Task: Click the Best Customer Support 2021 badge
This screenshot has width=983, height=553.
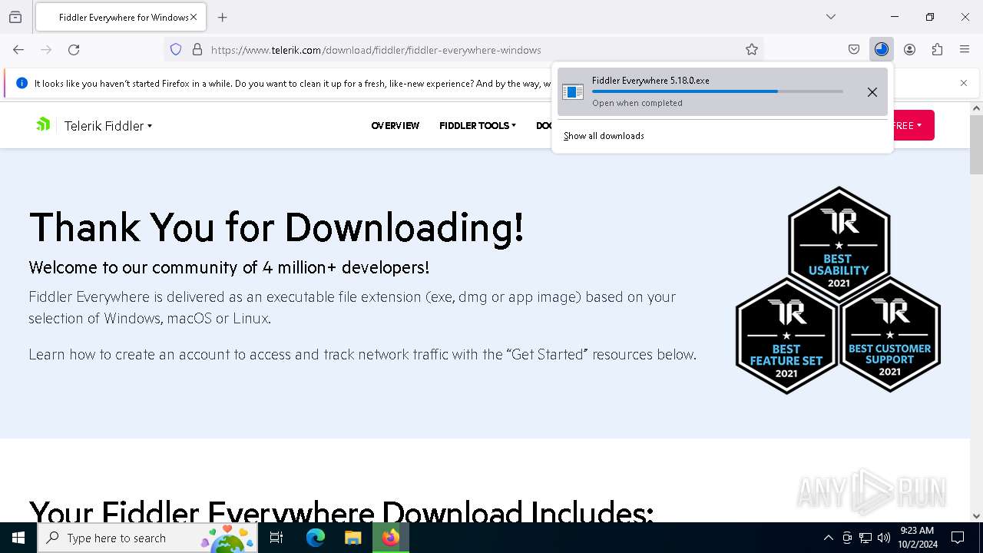Action: click(x=890, y=335)
